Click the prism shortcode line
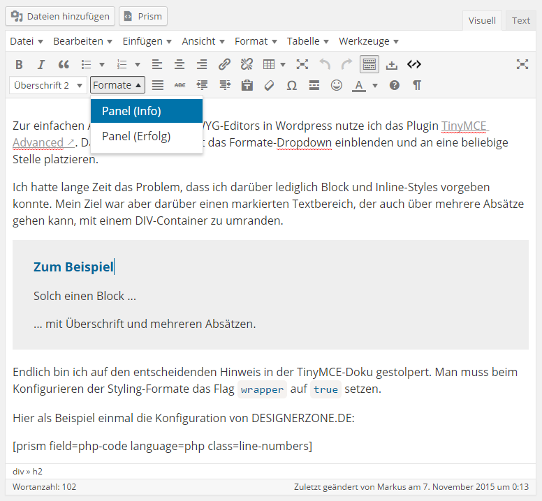Screen dimensions: 542x501 click(163, 446)
